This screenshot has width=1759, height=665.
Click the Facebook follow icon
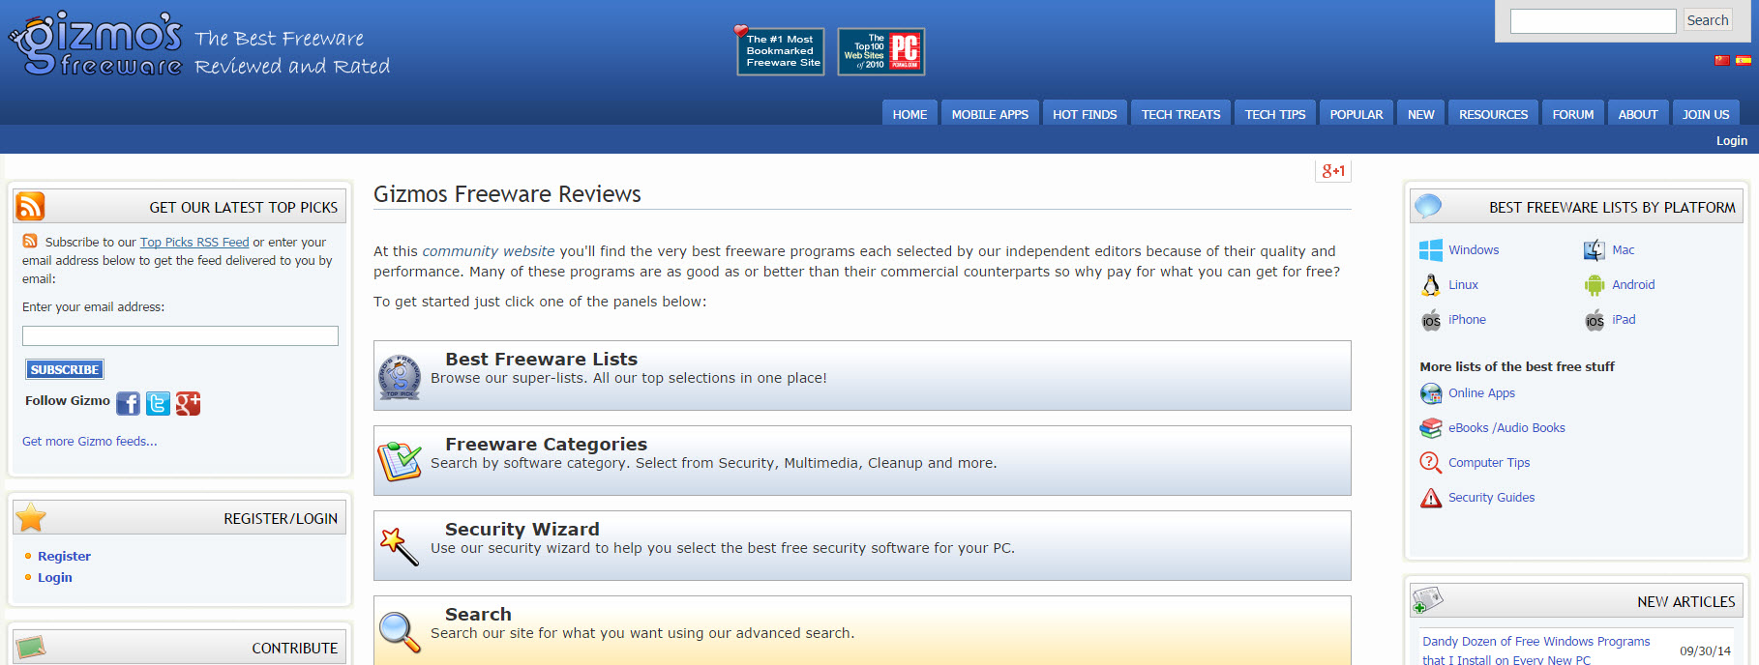128,403
